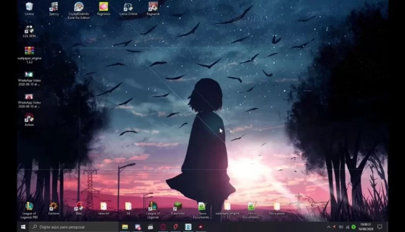
Task: Select the WhatsApp Video file below wallpaper_engine archive
Action: tap(29, 78)
